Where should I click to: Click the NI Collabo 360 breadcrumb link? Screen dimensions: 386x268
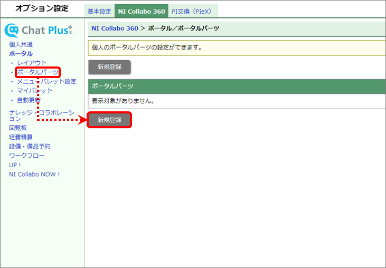pyautogui.click(x=115, y=28)
